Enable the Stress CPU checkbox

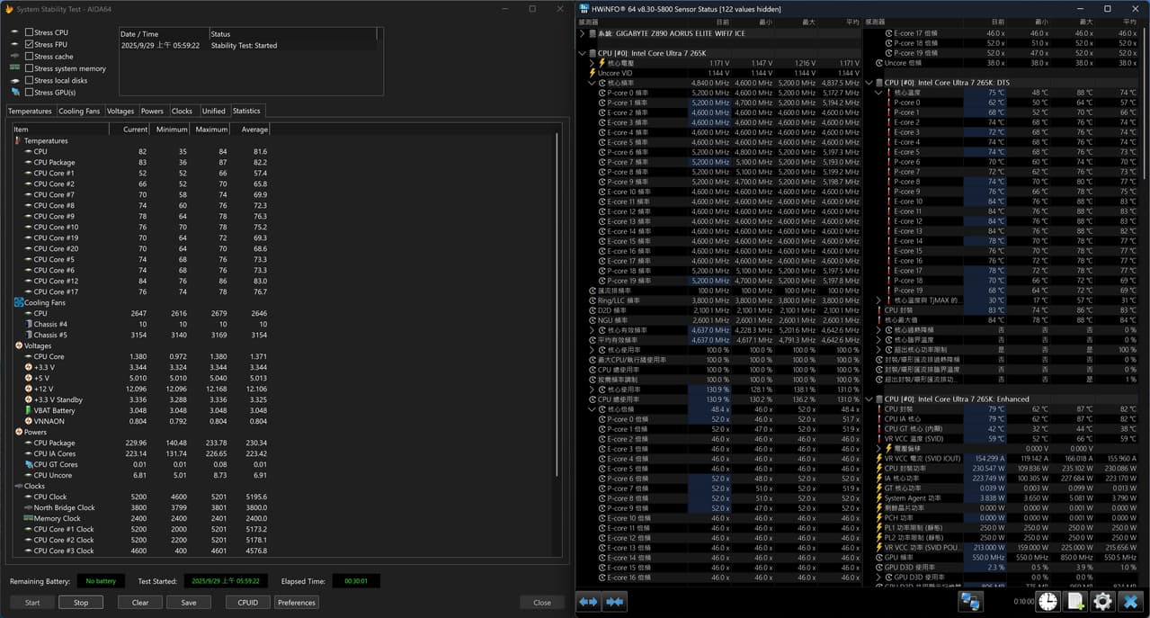coord(30,32)
